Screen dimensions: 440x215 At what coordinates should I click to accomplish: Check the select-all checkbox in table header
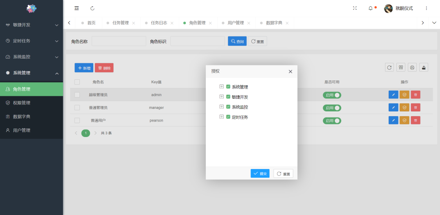(x=77, y=82)
